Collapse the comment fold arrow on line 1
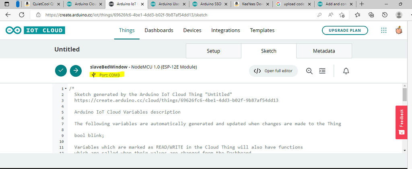This screenshot has height=169, width=412. 66,89
